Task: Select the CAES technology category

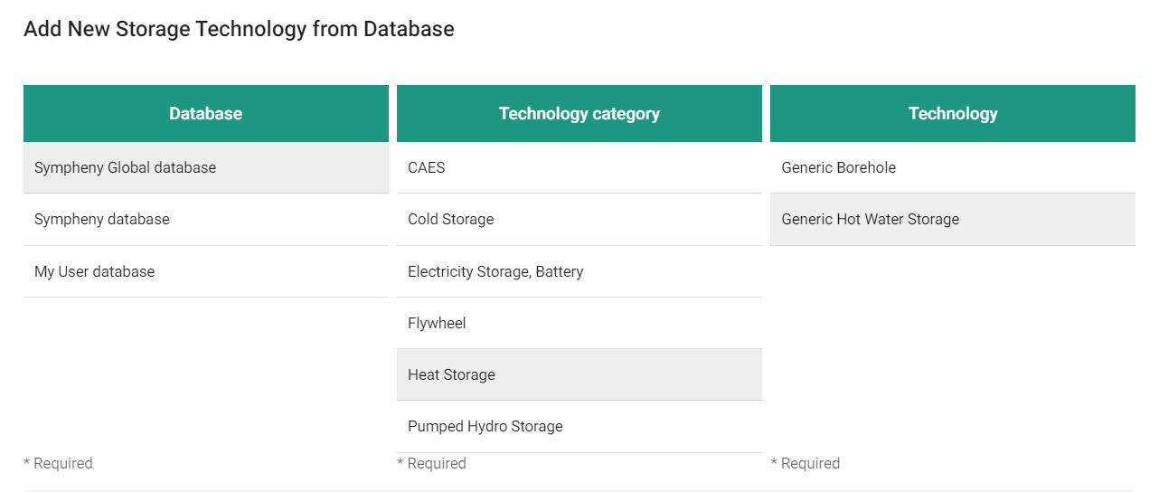Action: pos(427,167)
